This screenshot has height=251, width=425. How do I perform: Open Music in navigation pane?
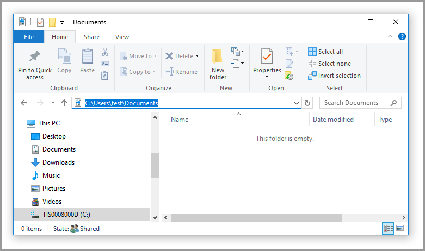click(x=46, y=175)
